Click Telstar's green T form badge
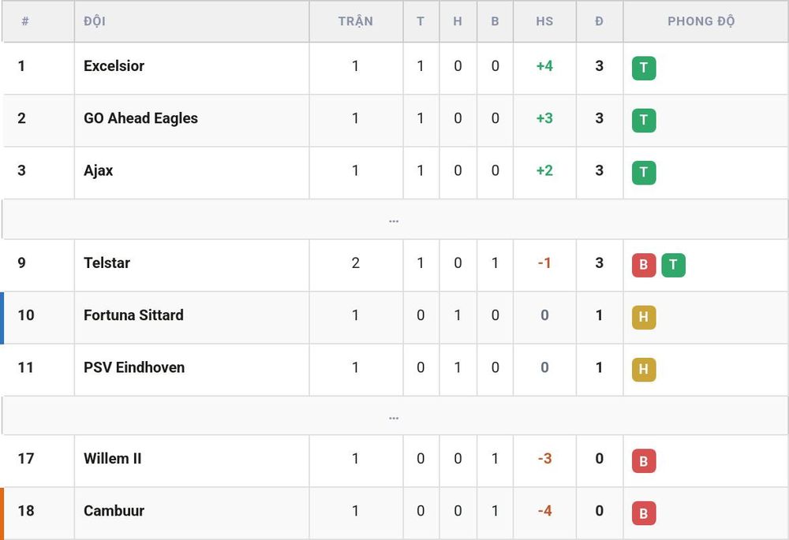This screenshot has width=789, height=540. (x=673, y=265)
